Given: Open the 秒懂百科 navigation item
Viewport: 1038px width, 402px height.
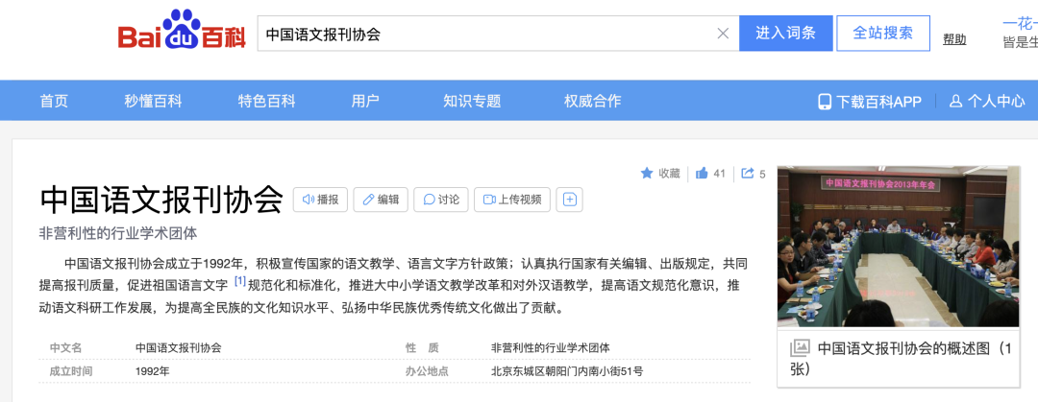Looking at the screenshot, I should point(153,101).
